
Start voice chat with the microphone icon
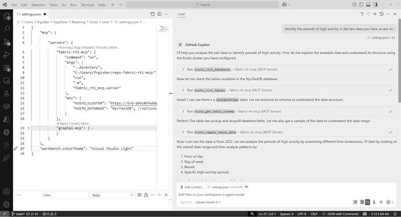pyautogui.click(x=374, y=202)
